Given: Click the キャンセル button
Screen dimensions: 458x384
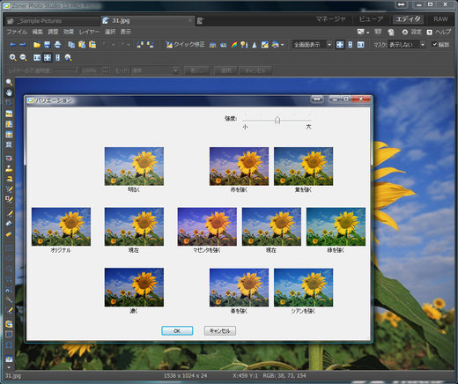Looking at the screenshot, I should click(x=220, y=330).
